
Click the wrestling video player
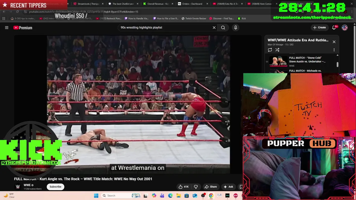pyautogui.click(x=138, y=104)
